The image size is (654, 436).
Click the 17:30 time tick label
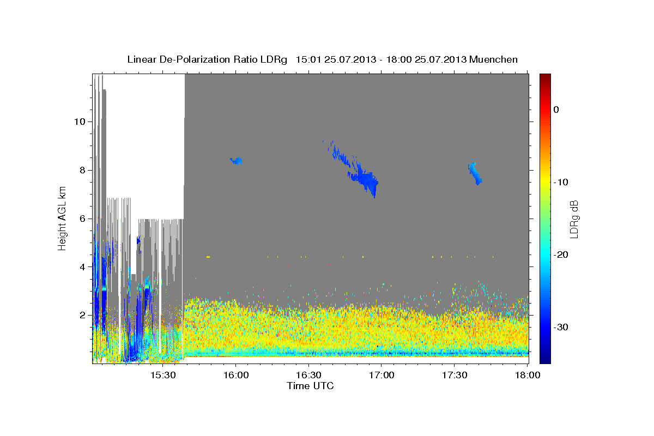454,376
